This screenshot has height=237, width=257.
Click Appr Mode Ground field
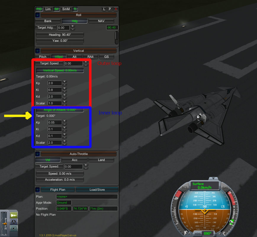point(64,203)
